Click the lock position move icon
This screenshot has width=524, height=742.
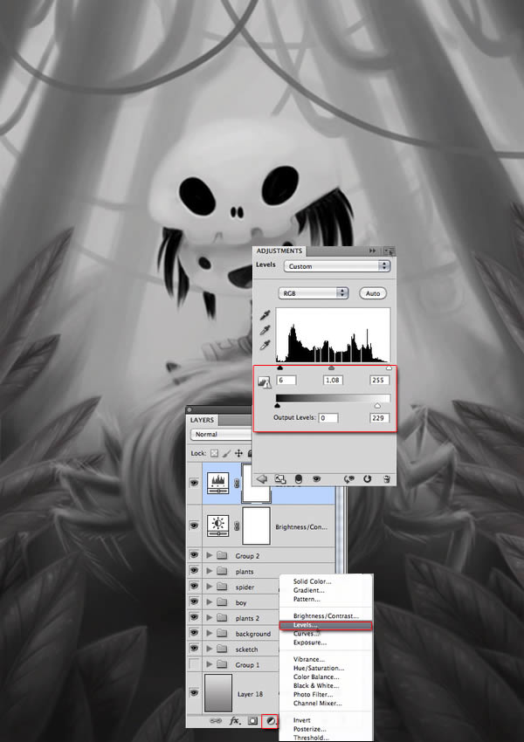(238, 453)
